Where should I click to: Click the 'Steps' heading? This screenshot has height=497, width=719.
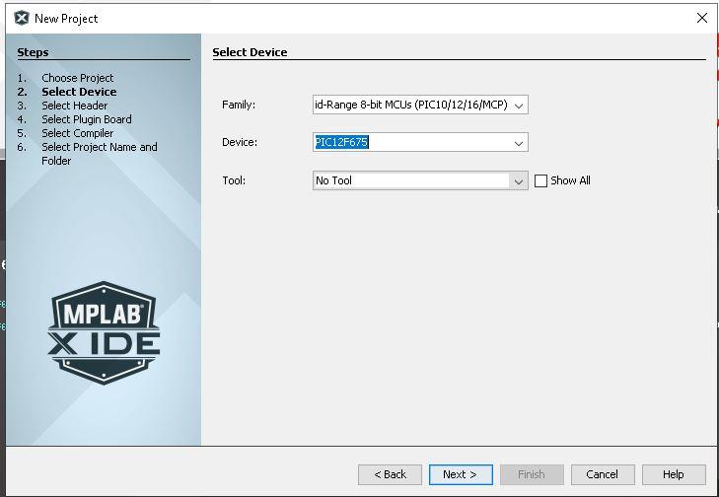33,52
